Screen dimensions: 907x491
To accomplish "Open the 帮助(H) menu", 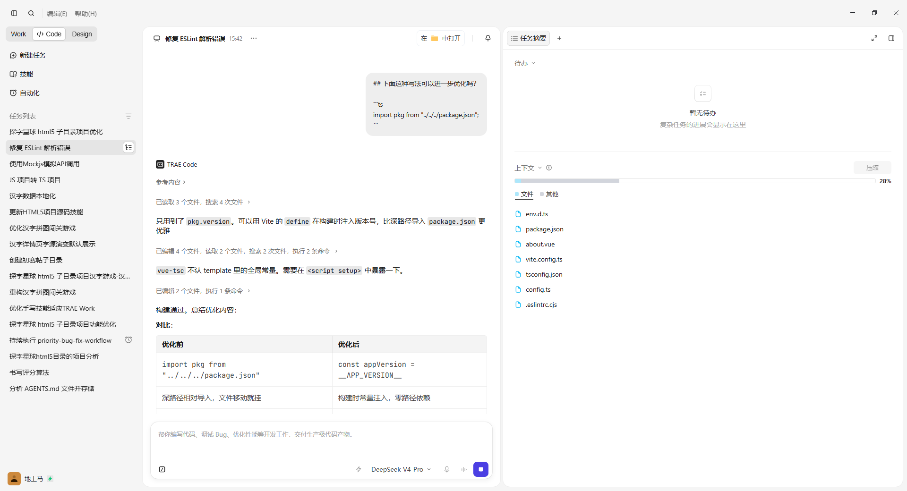I will click(86, 14).
